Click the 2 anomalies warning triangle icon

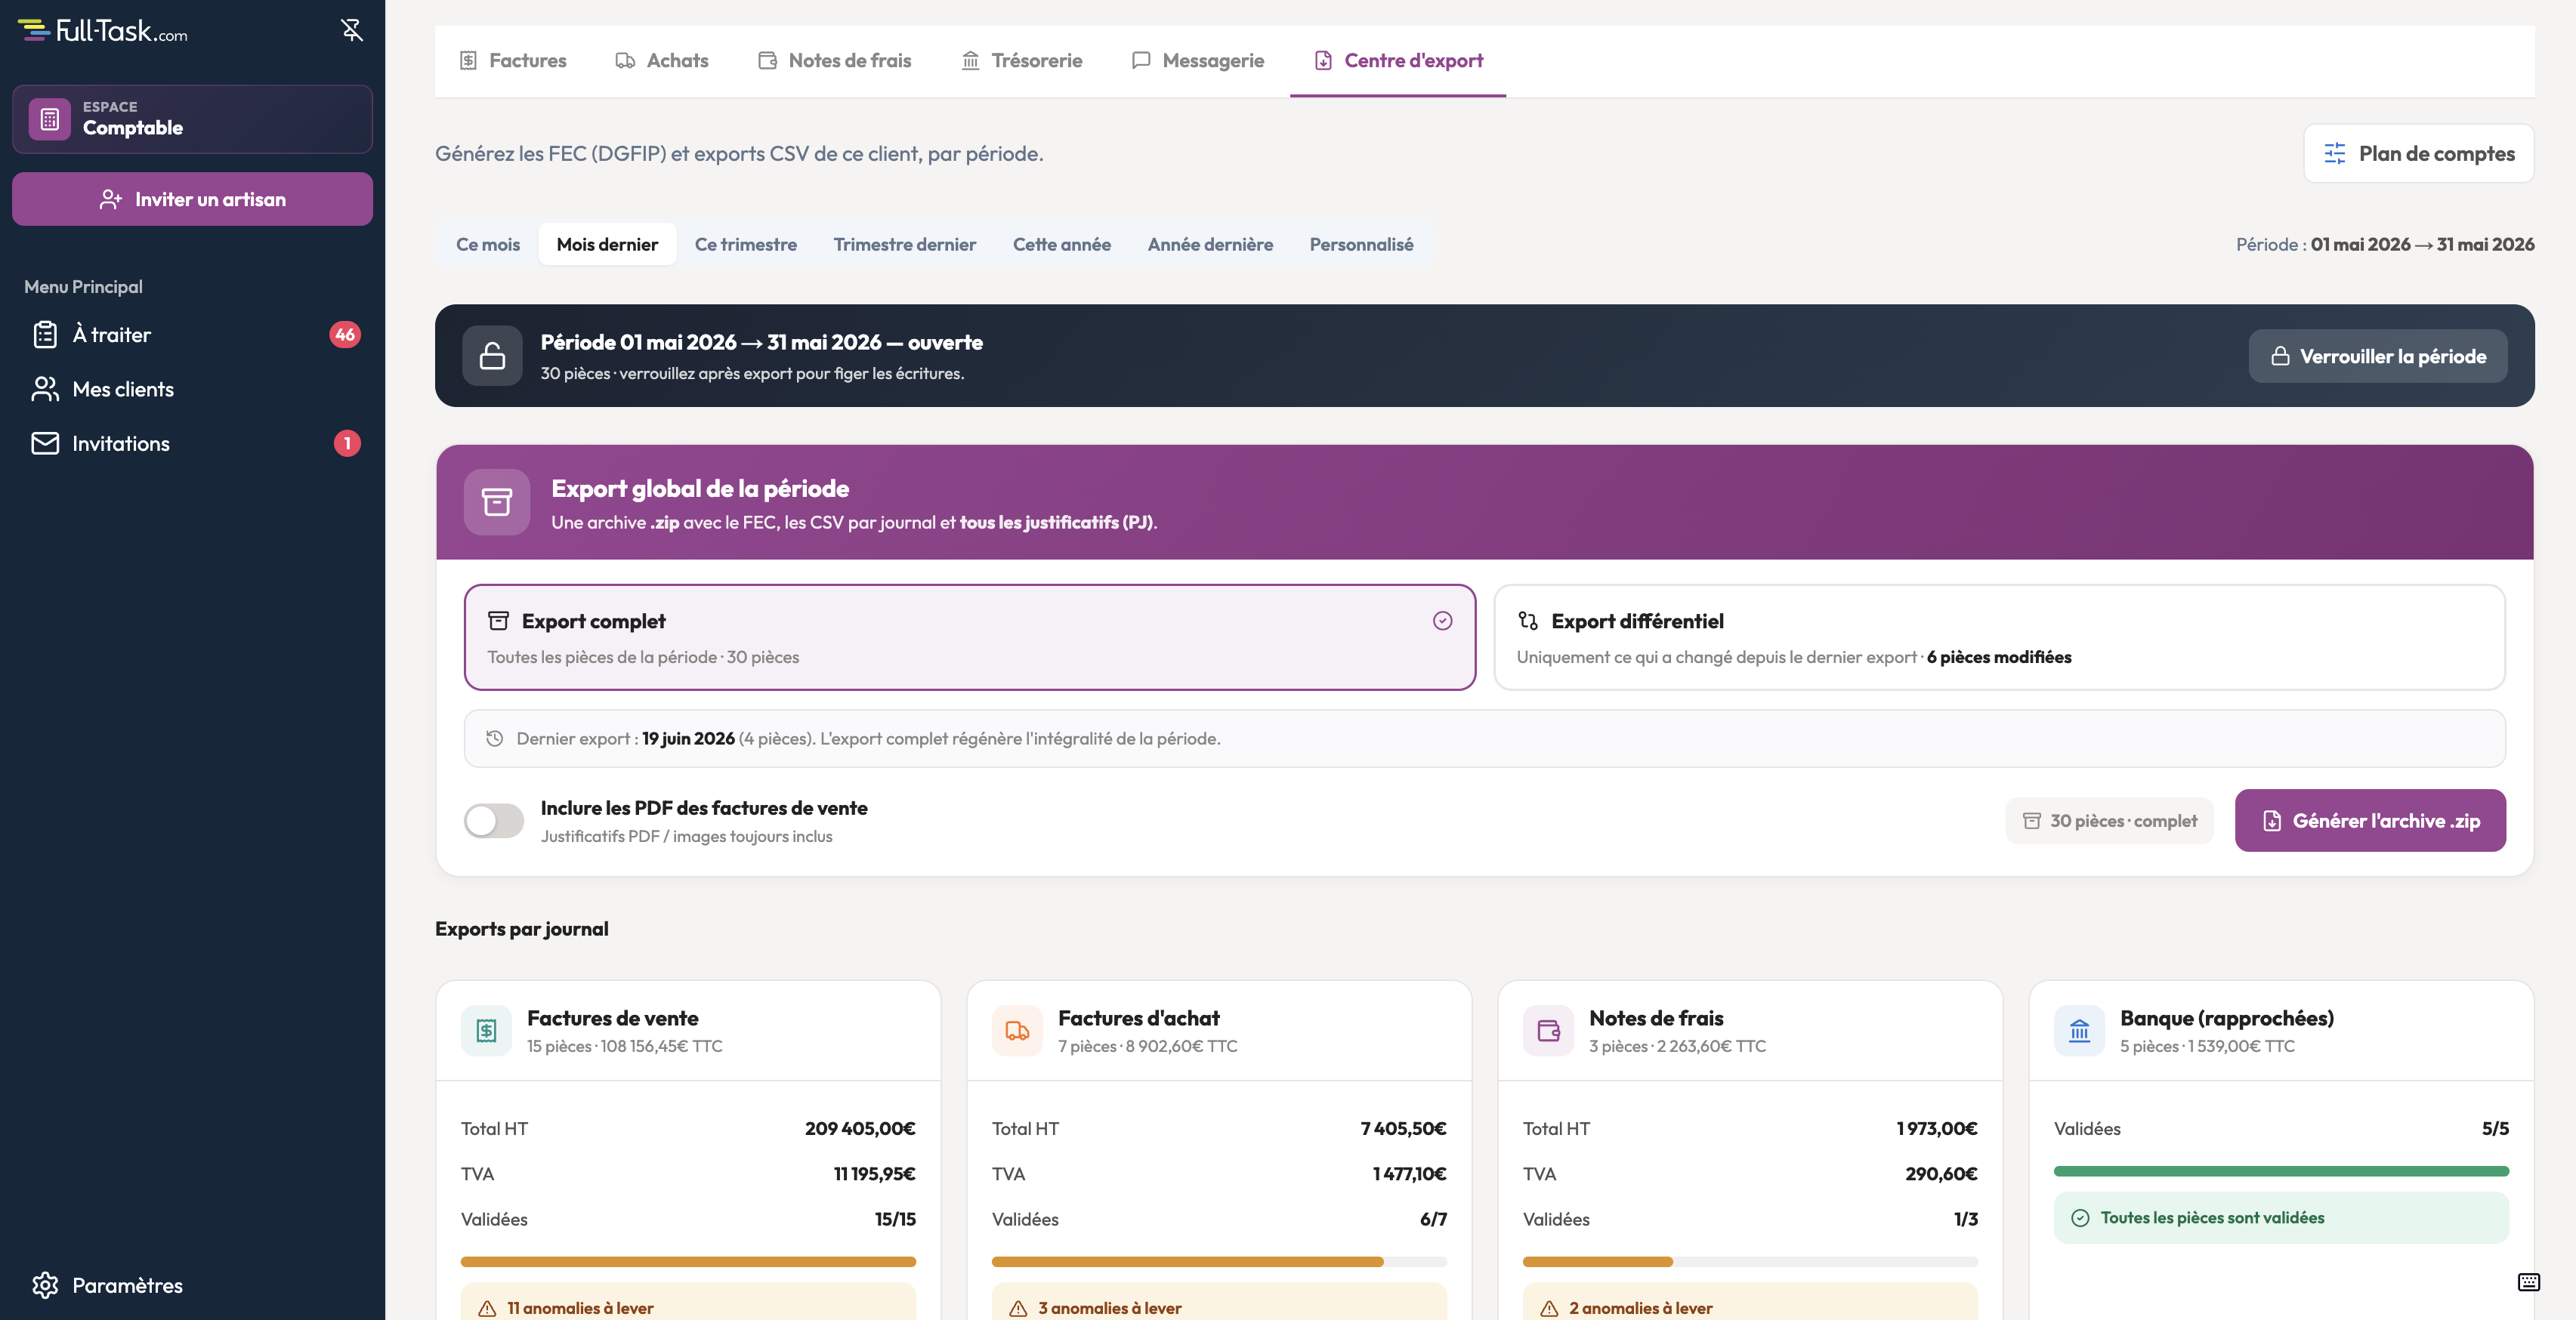[1549, 1308]
